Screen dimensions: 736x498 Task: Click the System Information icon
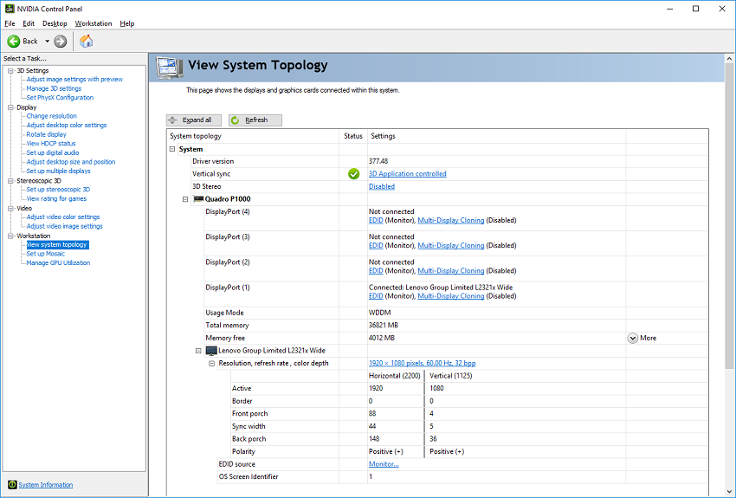coord(12,484)
